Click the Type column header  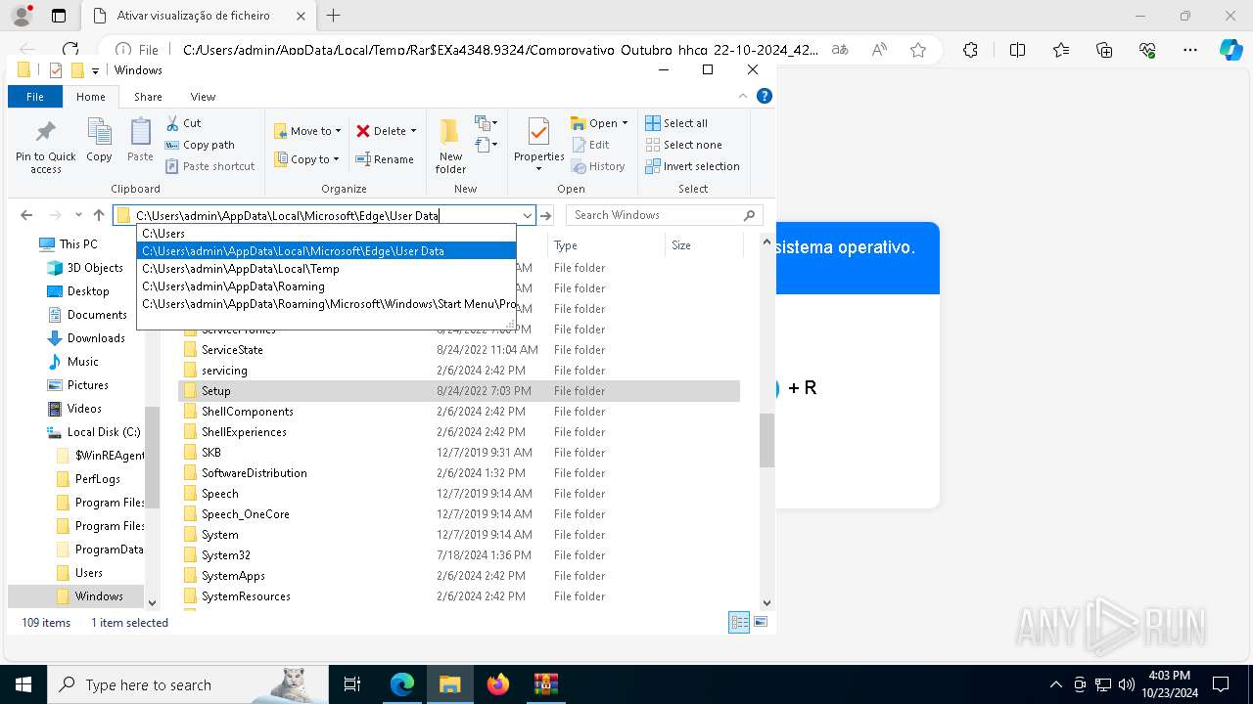[606, 245]
